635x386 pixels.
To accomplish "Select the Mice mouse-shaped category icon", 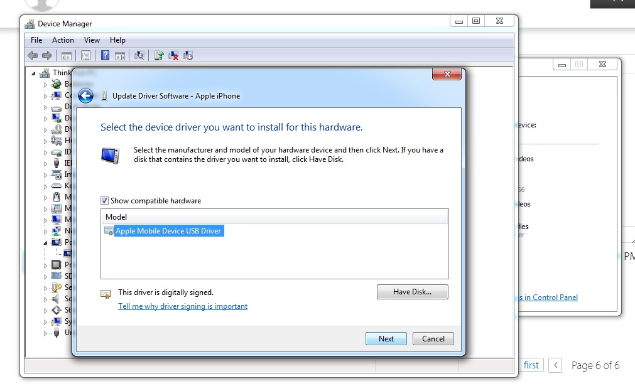I will 57,197.
